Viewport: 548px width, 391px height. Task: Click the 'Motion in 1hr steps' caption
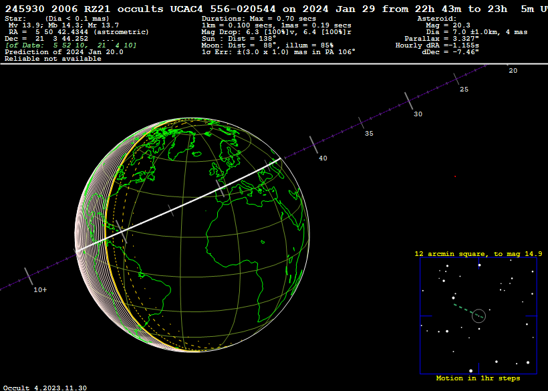tap(478, 378)
